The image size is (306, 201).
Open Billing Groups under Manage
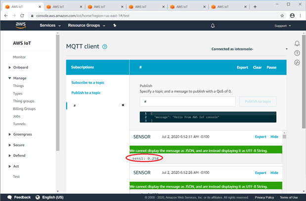pos(24,109)
